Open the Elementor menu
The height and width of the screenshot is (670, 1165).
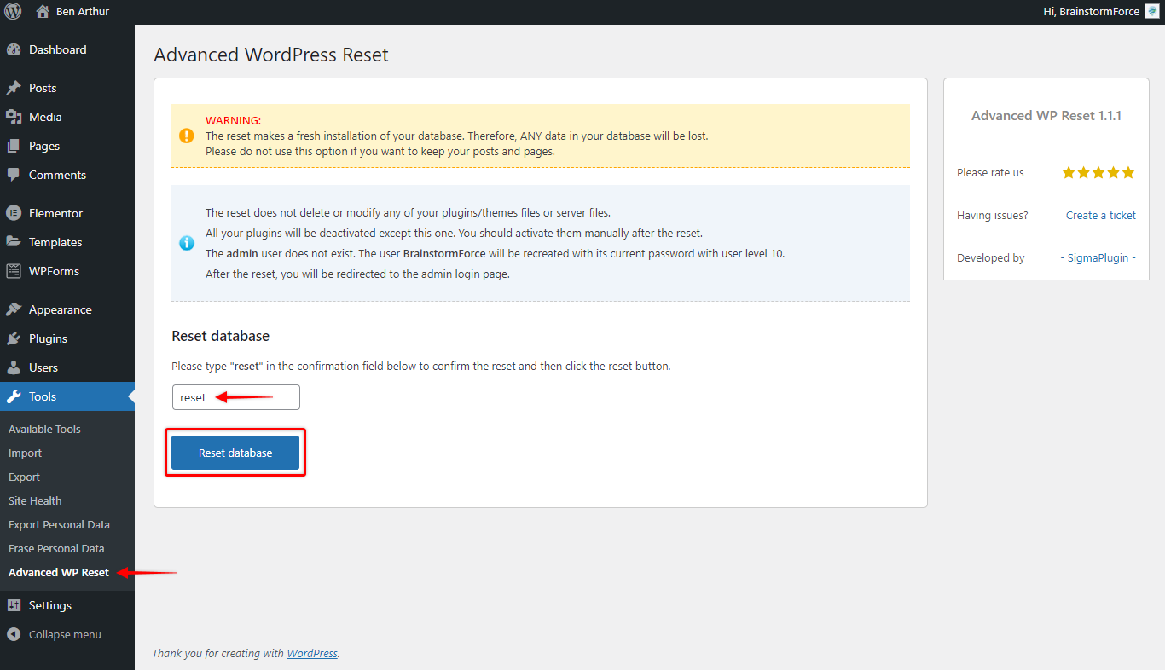[x=55, y=213]
